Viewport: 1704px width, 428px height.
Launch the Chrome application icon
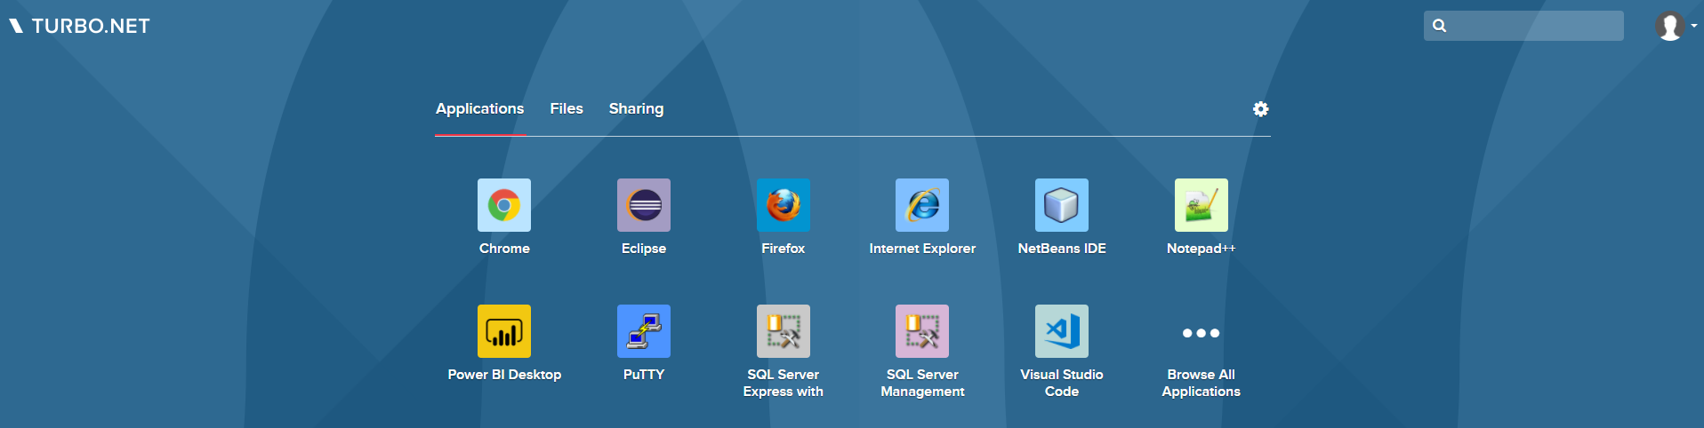pyautogui.click(x=504, y=205)
